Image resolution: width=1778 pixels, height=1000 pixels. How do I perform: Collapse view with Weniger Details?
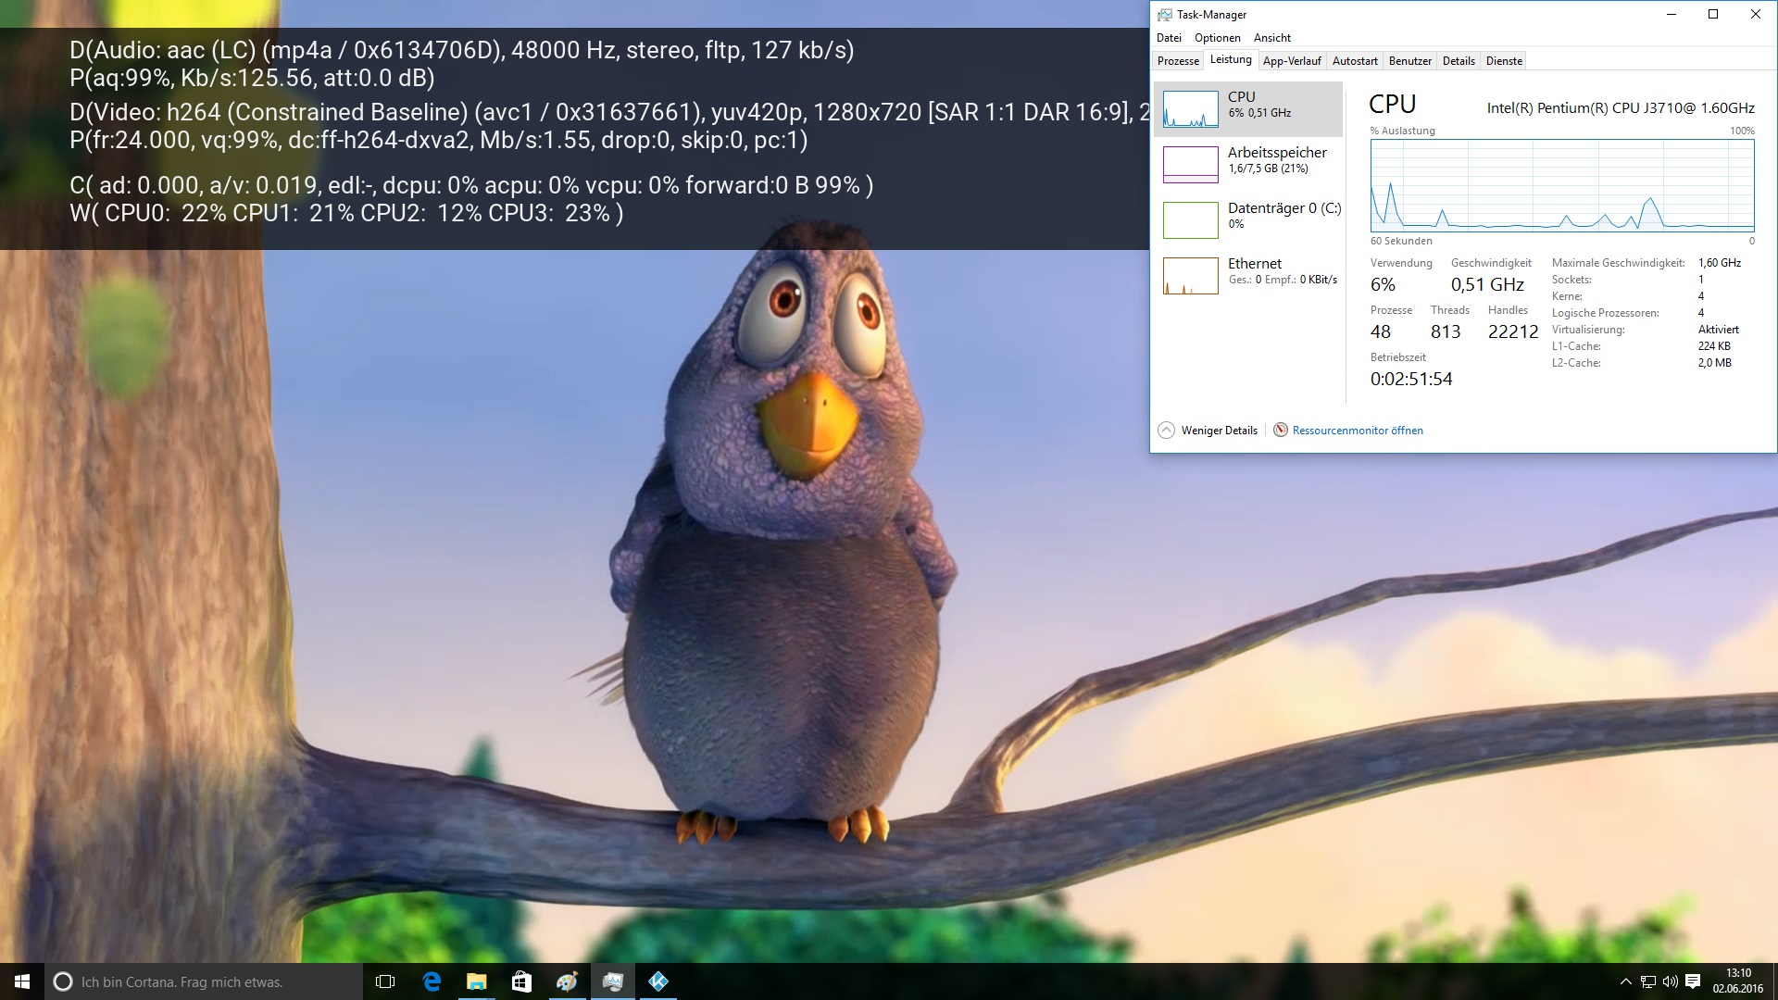pos(1208,431)
